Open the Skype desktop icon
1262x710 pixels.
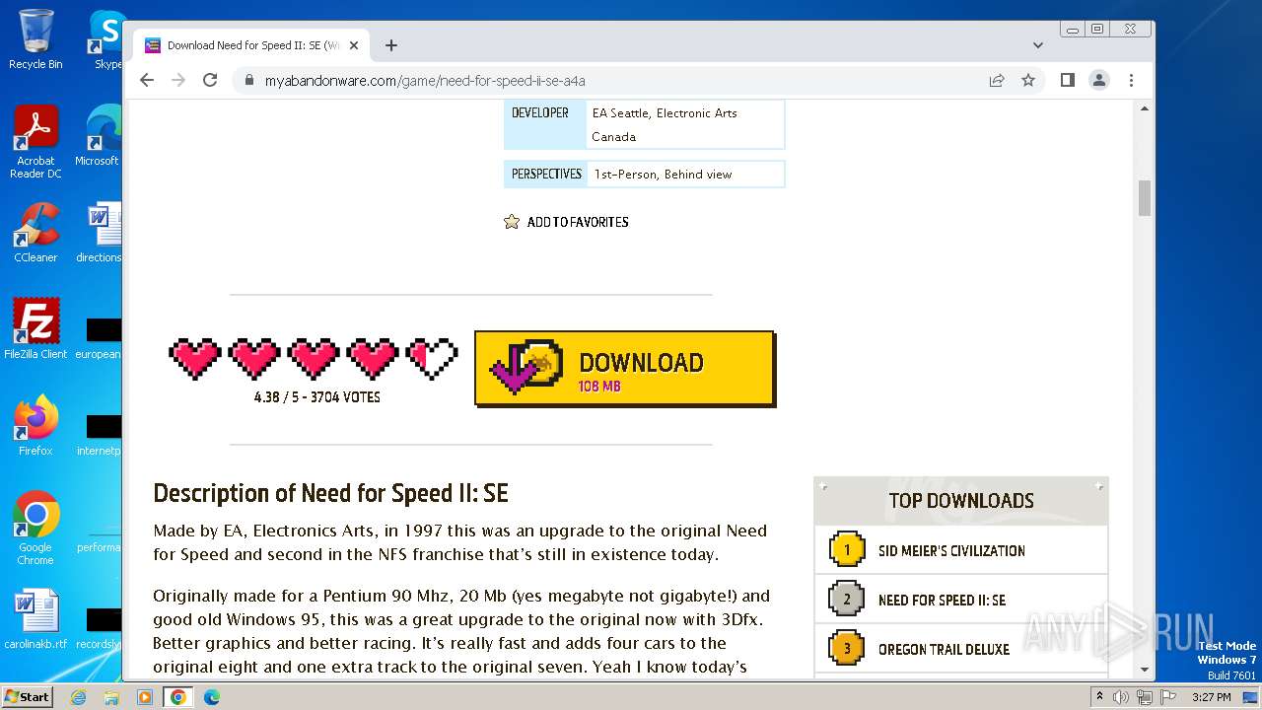click(x=106, y=39)
